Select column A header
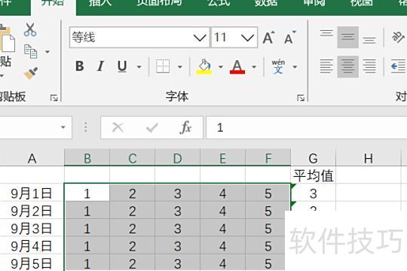Image resolution: width=407 pixels, height=271 pixels. (32, 158)
